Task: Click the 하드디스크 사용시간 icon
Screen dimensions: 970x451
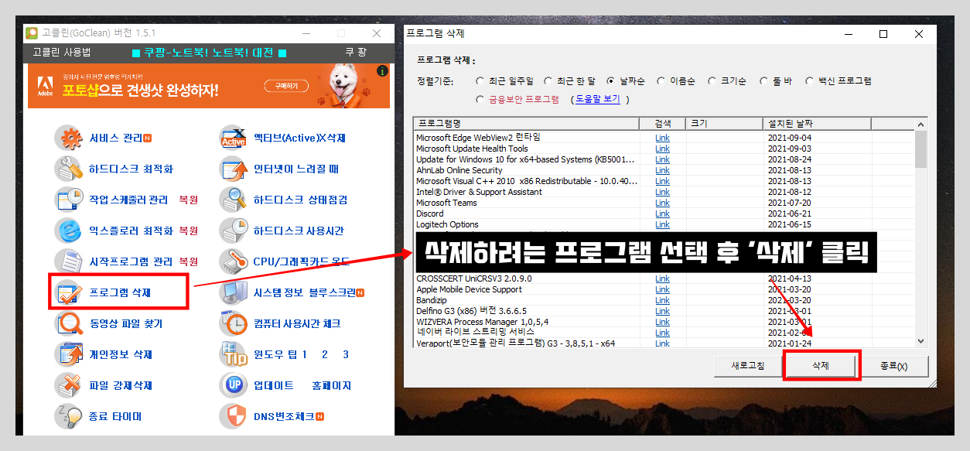Action: click(233, 231)
